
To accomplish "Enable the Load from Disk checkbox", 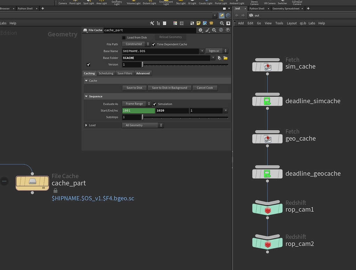I will click(x=123, y=37).
